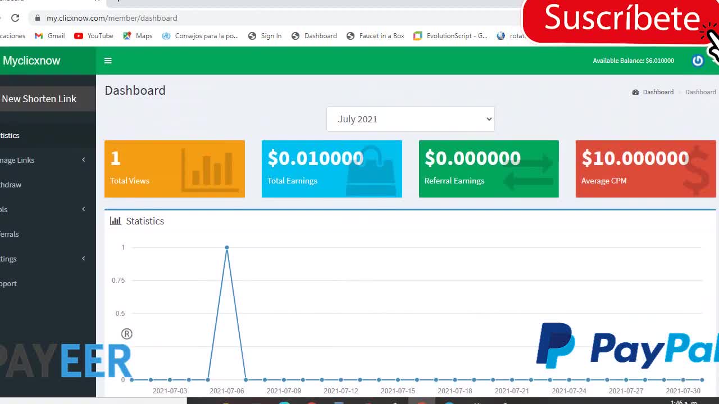The image size is (719, 404).
Task: Click chevron next to Settings item
Action: 84,259
